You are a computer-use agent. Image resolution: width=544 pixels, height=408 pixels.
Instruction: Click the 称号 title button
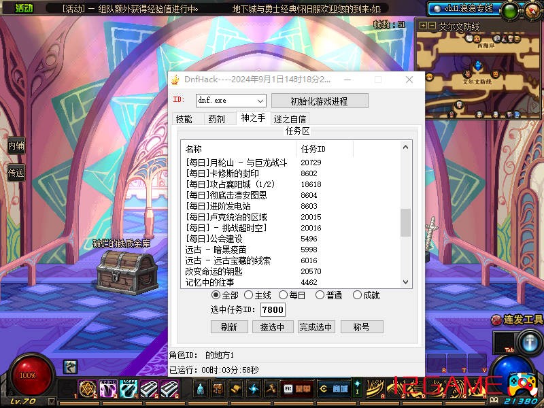coord(362,327)
